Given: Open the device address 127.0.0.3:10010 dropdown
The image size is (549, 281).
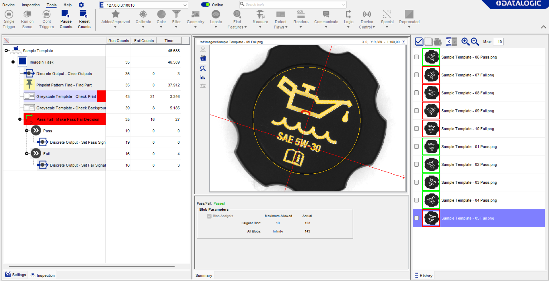Looking at the screenshot, I should coord(185,5).
